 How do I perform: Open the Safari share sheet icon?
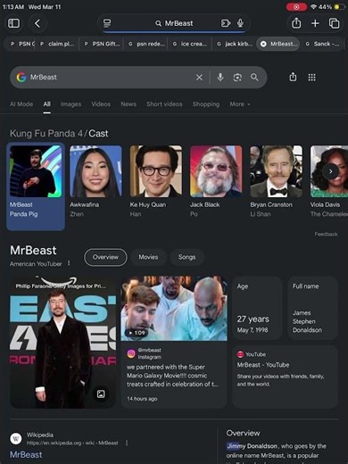coord(296,23)
